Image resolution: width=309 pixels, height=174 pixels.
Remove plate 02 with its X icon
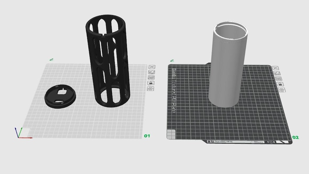(275, 68)
